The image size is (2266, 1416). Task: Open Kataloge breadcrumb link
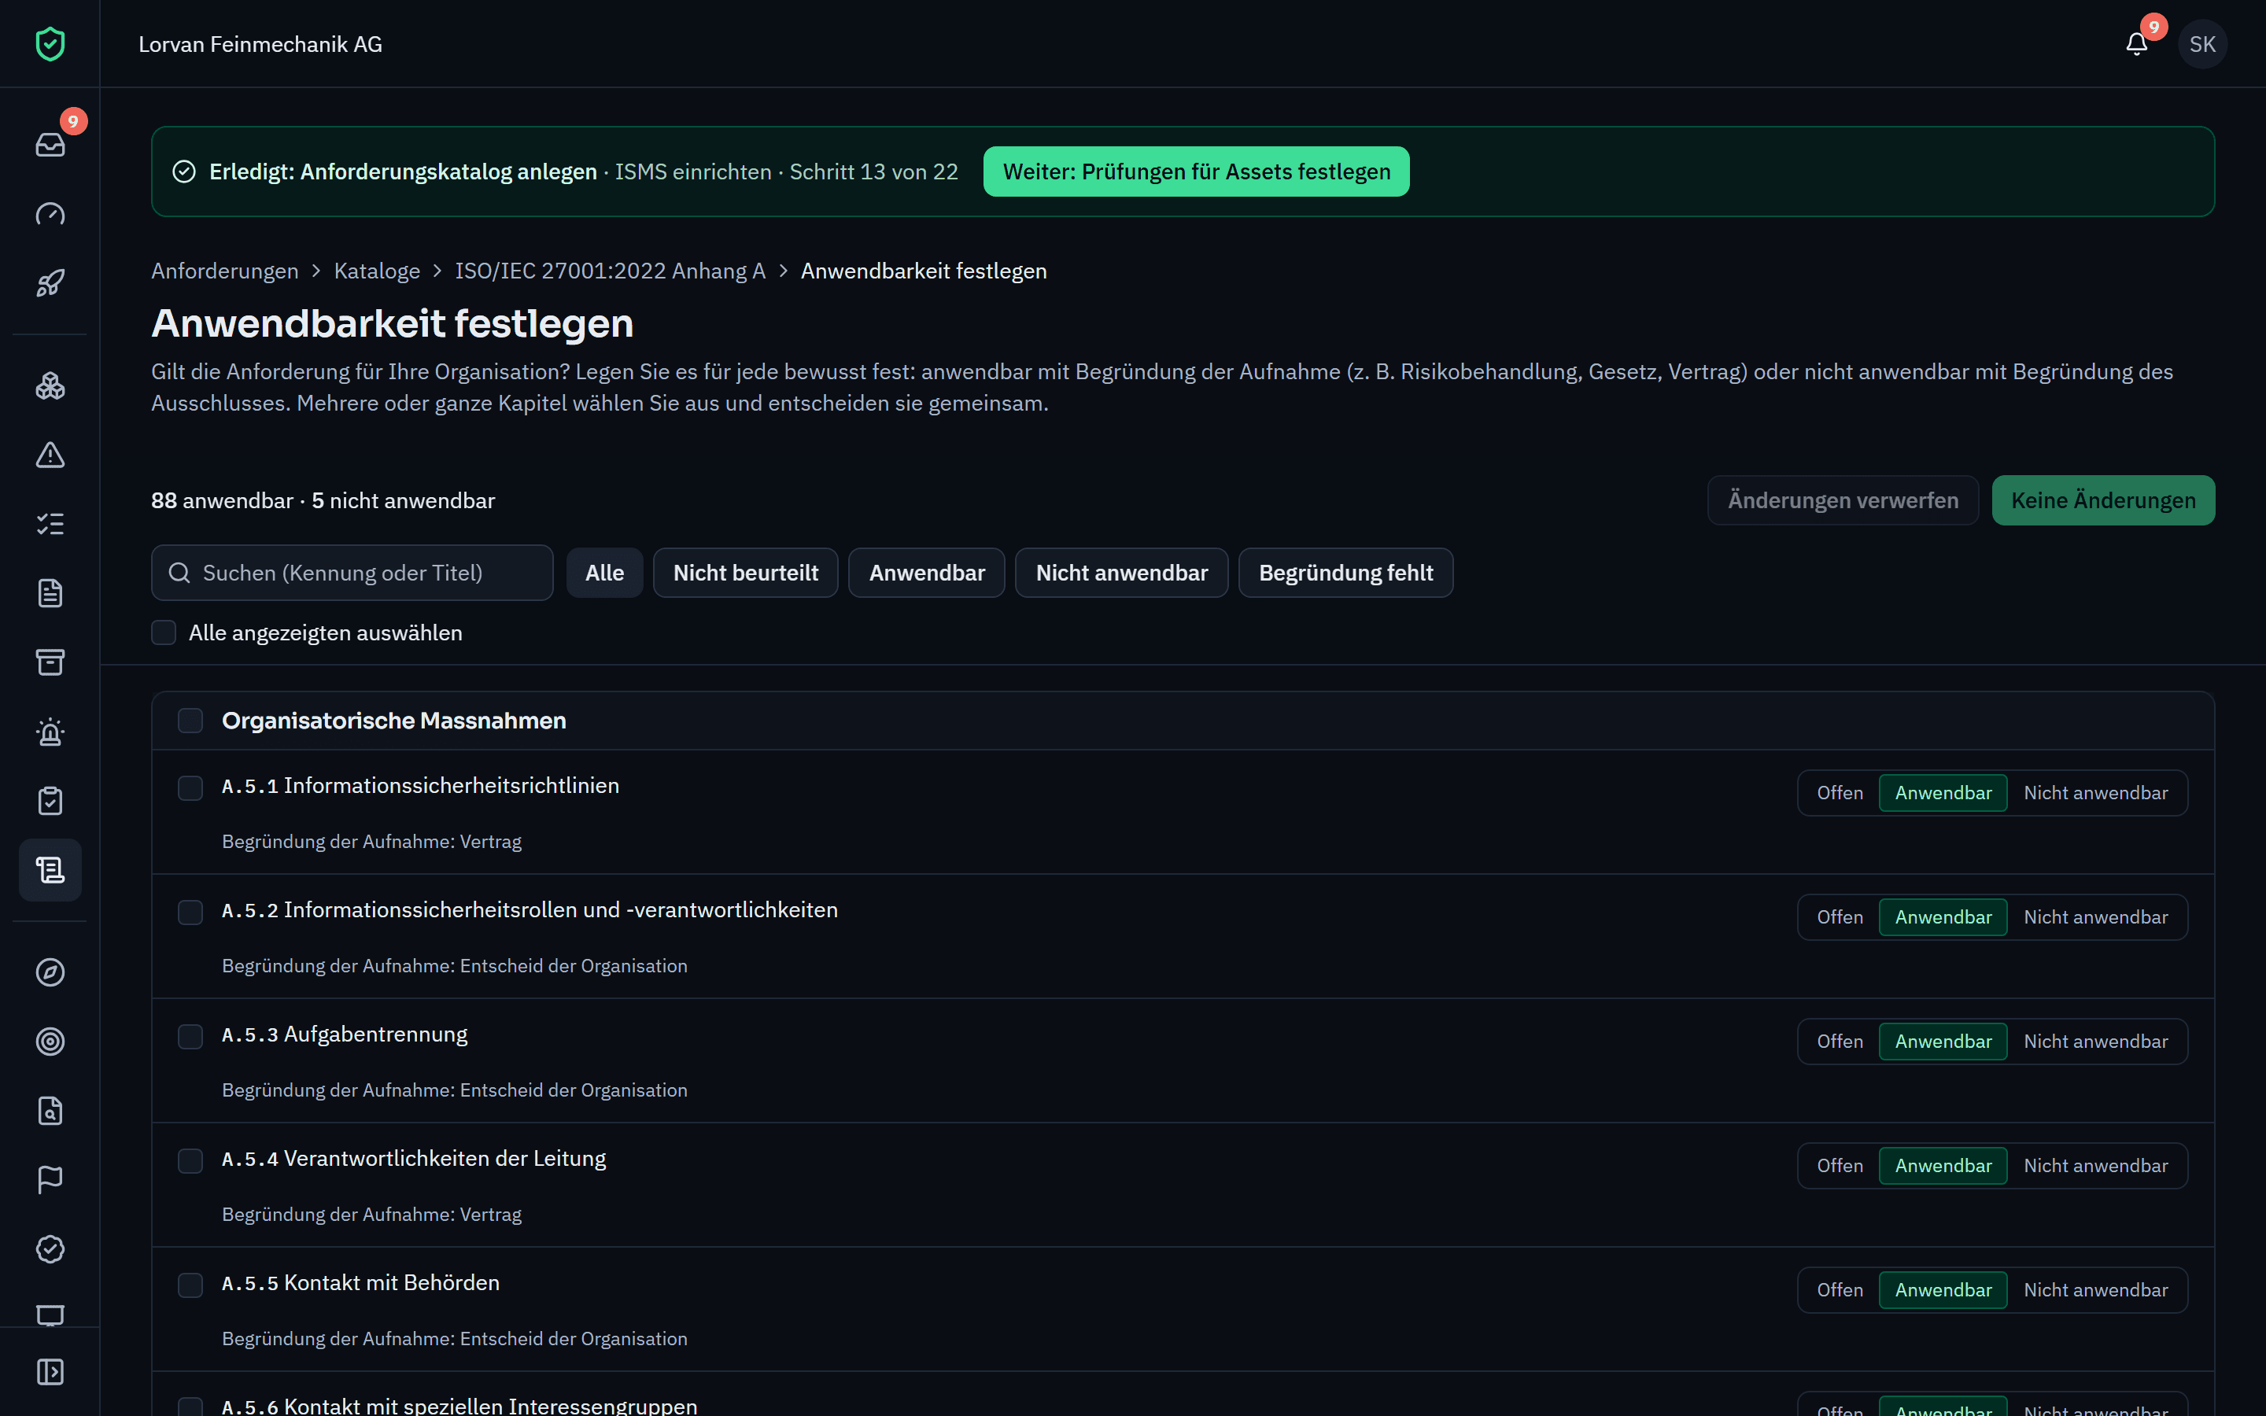point(376,271)
